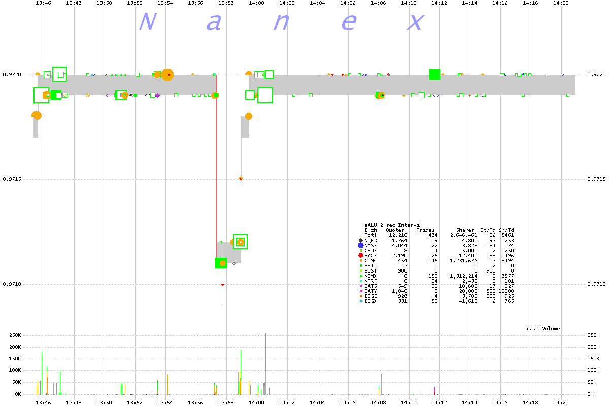
Task: Select the 'Quotes' column header
Action: point(395,230)
